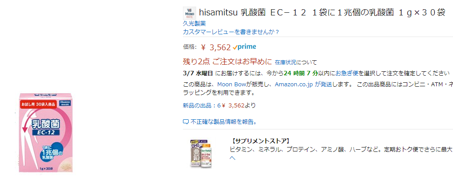This screenshot has width=453, height=188.
Task: Open the 久光製薬 brand link
Action: (x=194, y=23)
